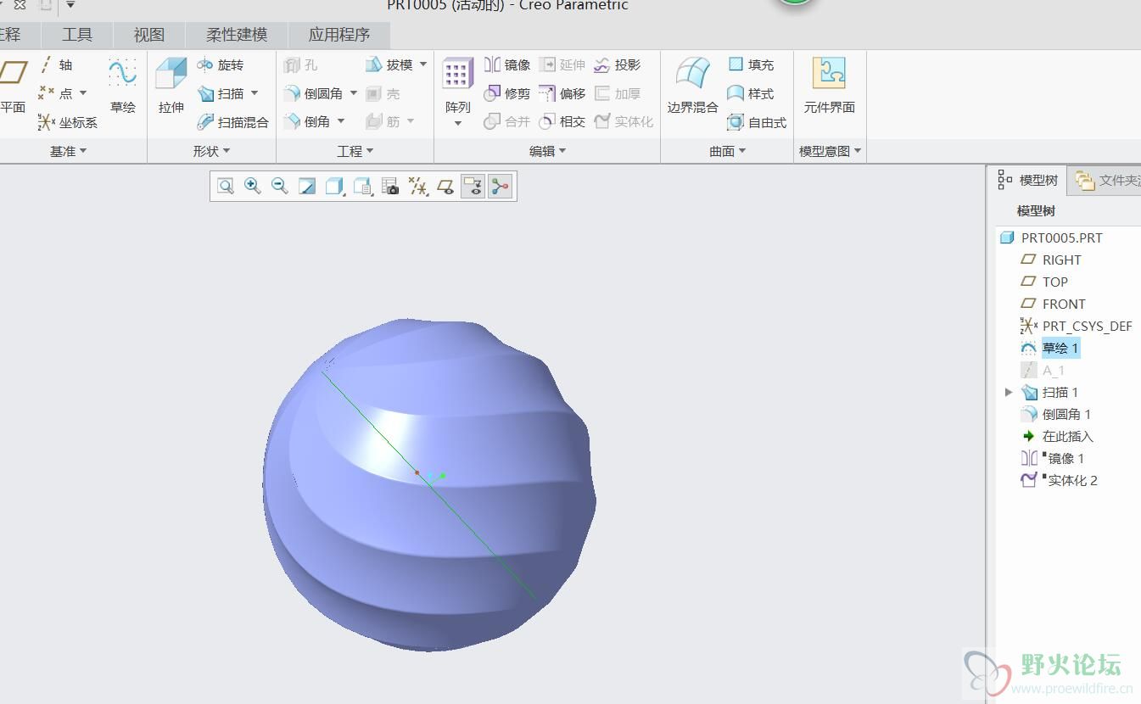The width and height of the screenshot is (1141, 704).
Task: Click the 轴 (Axis) datum tool
Action: click(56, 64)
